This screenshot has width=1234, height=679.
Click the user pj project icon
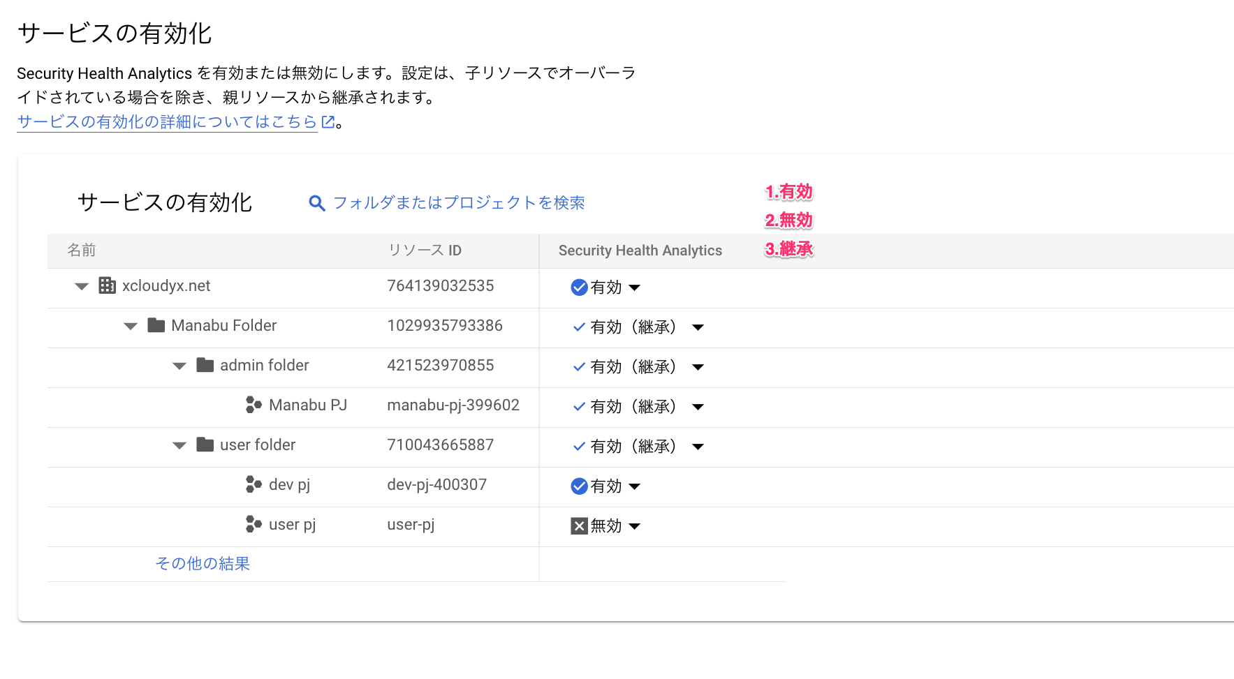coord(254,524)
